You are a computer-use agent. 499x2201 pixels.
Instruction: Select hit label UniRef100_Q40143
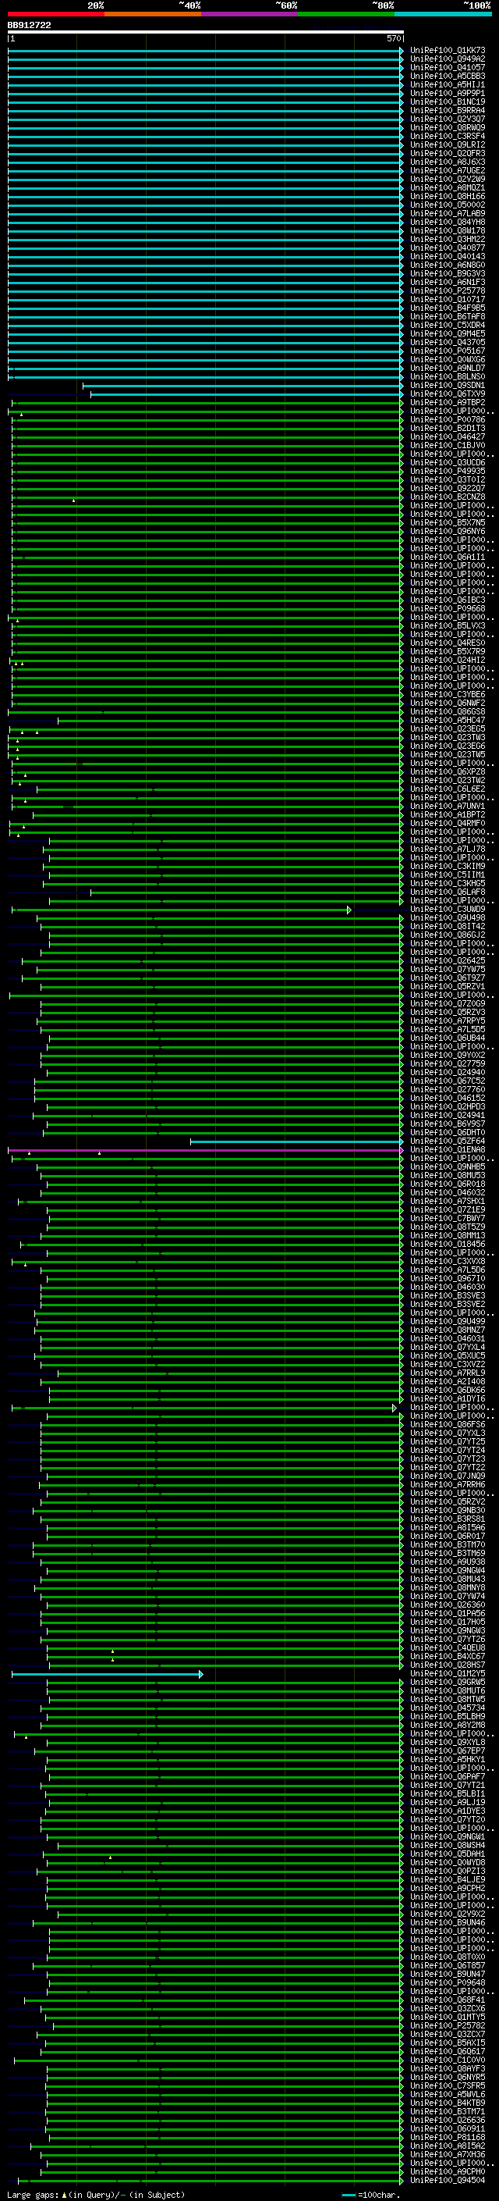(x=447, y=256)
